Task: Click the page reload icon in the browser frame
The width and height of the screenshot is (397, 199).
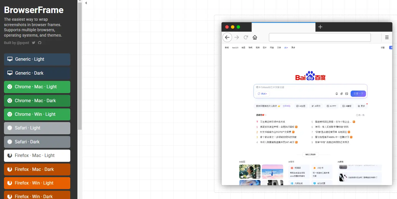Action: 246,37
